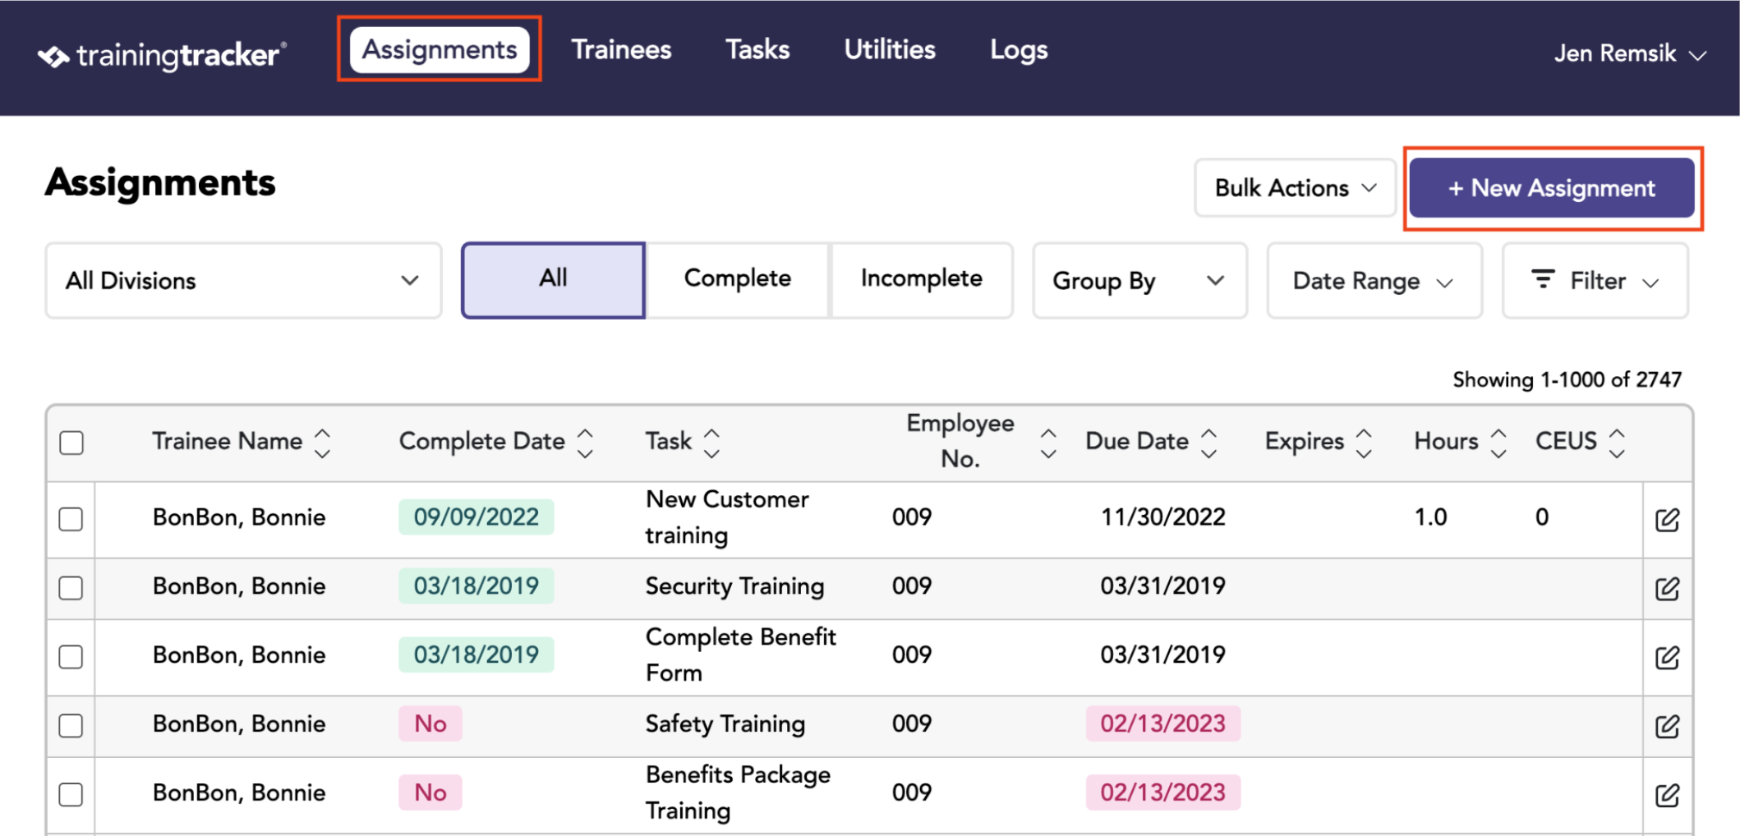Click the trainingtracker logo

[x=162, y=55]
